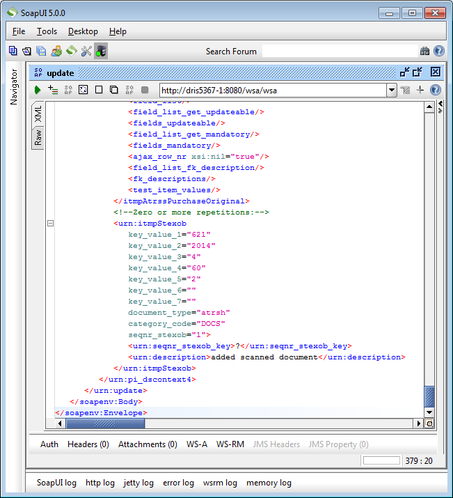This screenshot has width=453, height=498.
Task: Open the WS-A tab
Action: tap(197, 444)
